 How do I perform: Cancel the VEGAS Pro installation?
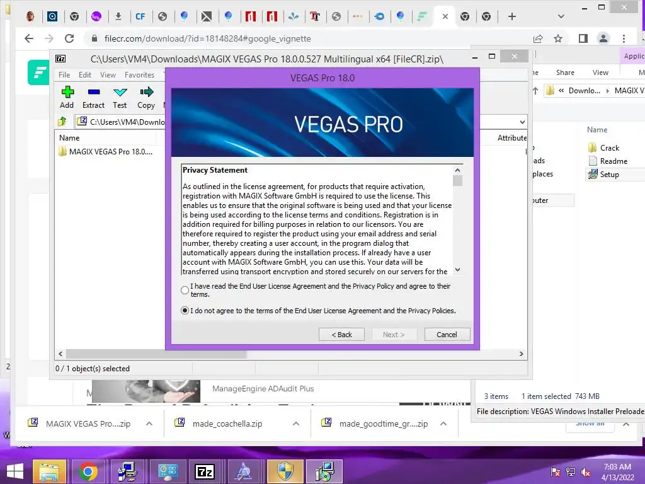tap(447, 335)
